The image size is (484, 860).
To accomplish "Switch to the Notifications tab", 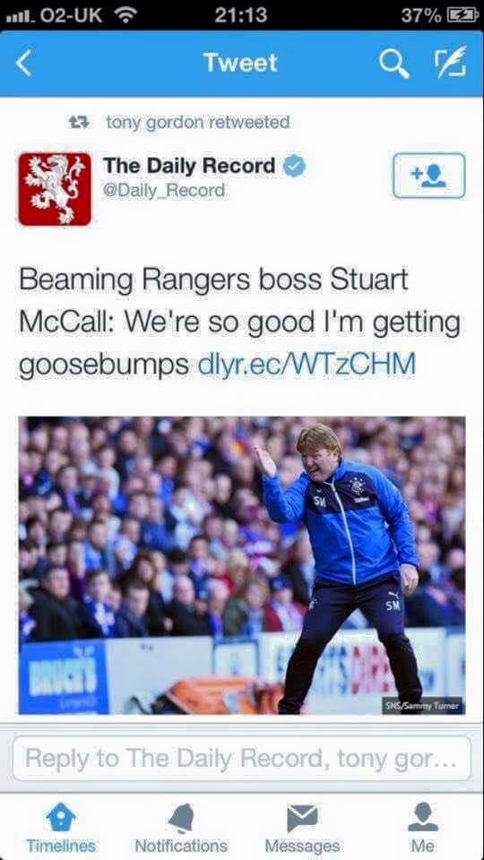I will 181,828.
